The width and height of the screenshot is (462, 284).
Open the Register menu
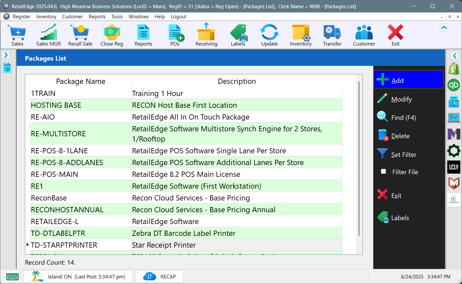point(22,16)
